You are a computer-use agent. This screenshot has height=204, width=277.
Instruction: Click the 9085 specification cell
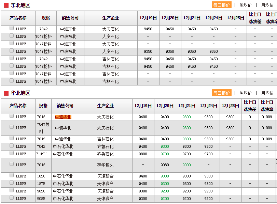pos(41,199)
